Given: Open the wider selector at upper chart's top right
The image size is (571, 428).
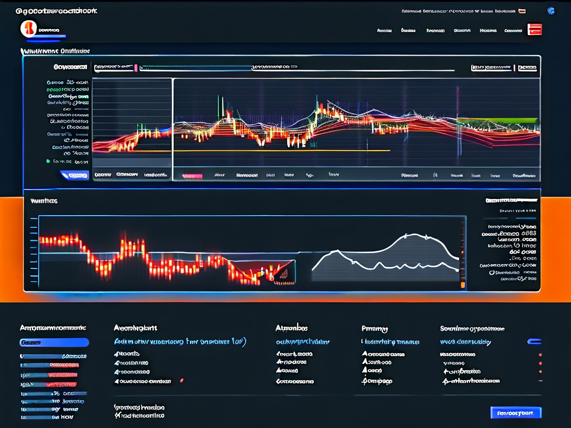Looking at the screenshot, I should pos(491,67).
